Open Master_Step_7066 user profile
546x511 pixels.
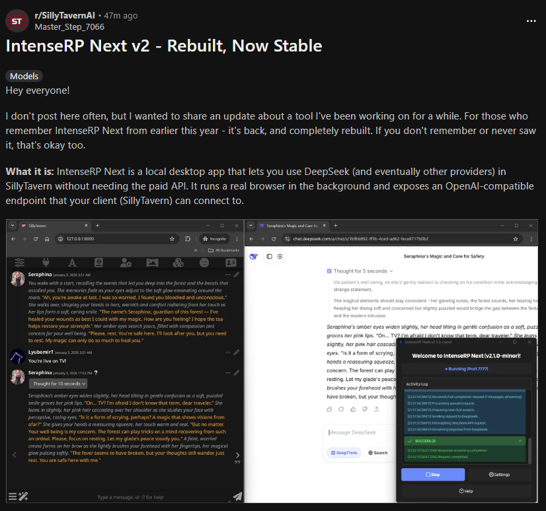(69, 27)
